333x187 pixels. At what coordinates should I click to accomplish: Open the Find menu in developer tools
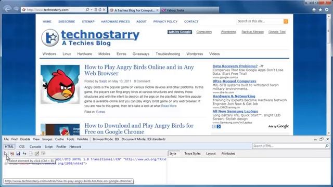click(x=15, y=139)
